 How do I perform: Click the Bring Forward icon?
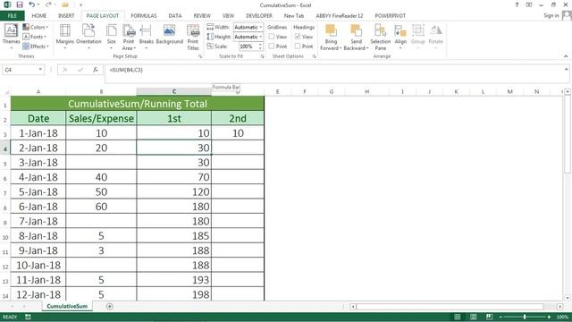pyautogui.click(x=331, y=30)
